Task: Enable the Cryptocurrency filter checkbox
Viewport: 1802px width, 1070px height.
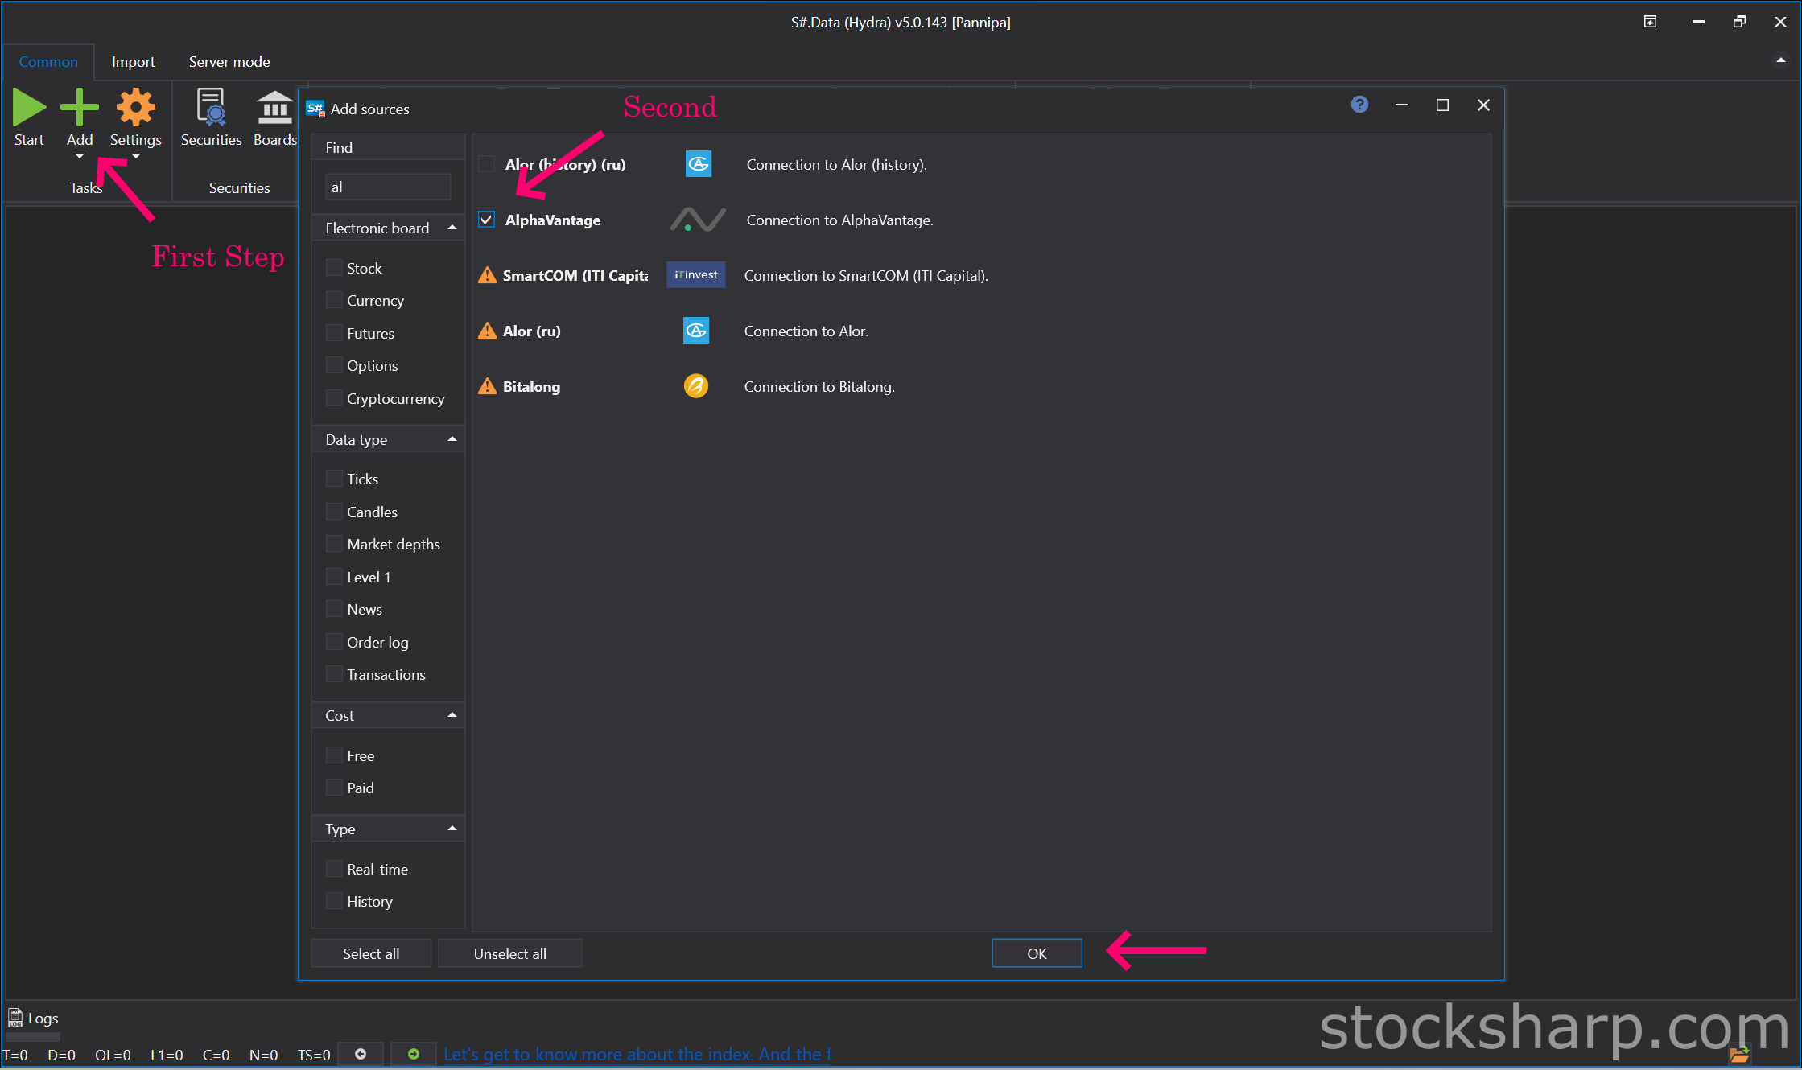Action: [x=334, y=398]
